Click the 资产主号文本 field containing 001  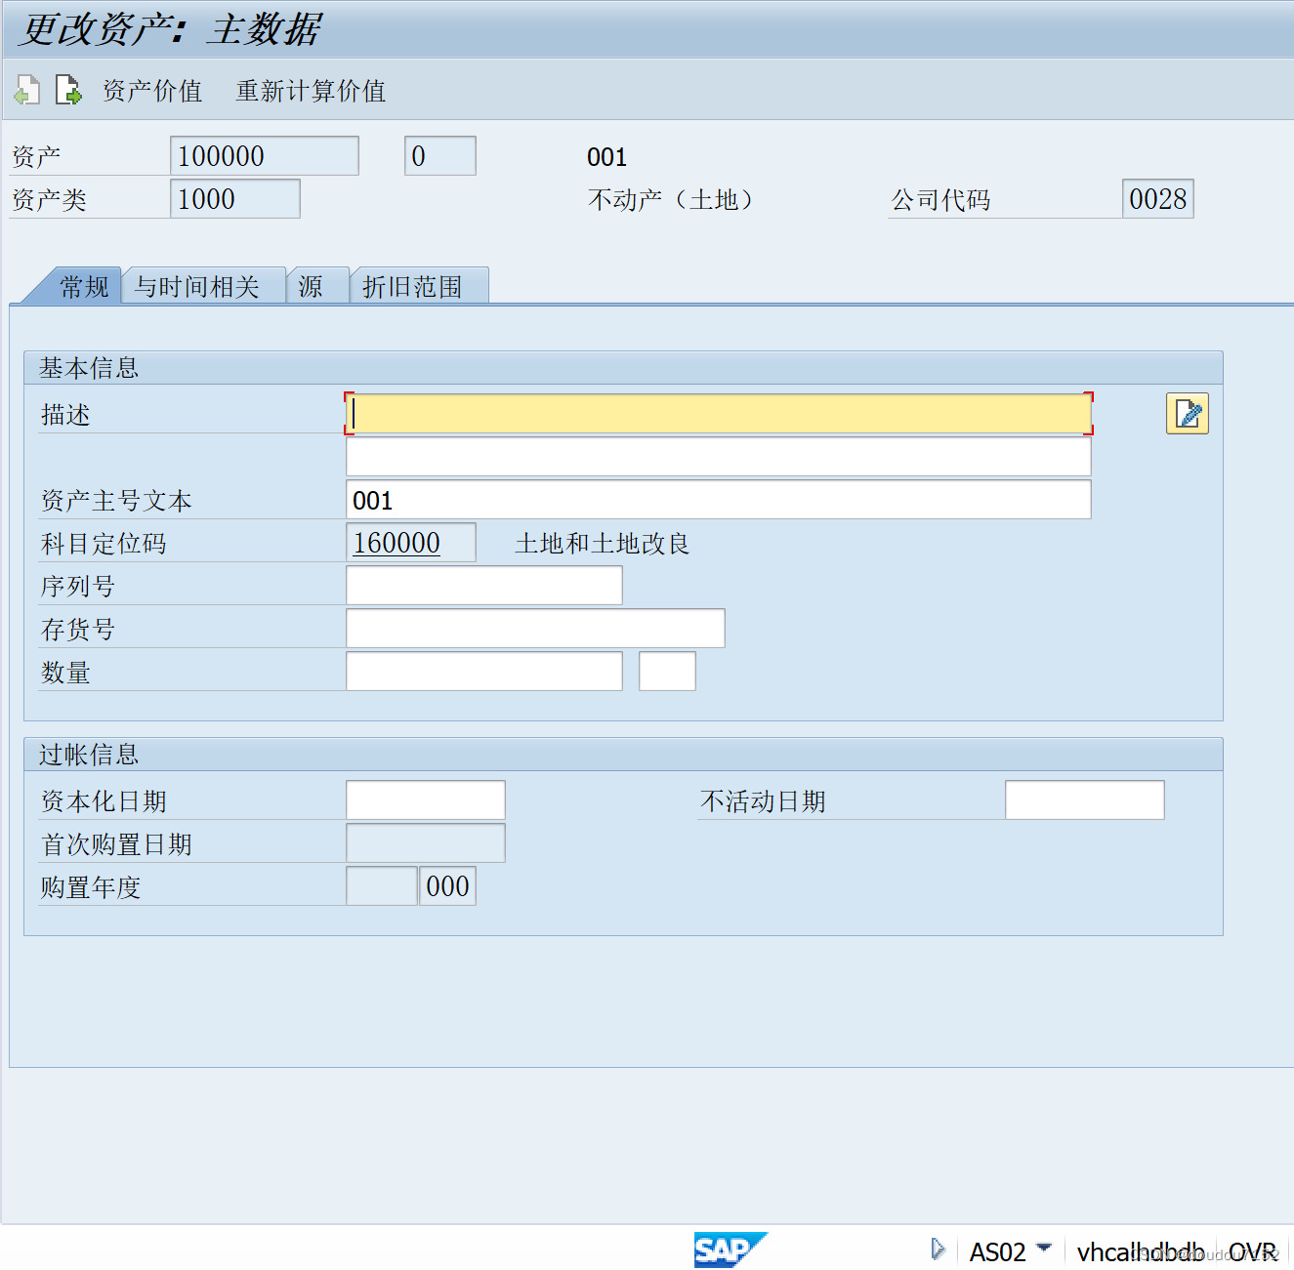point(719,500)
